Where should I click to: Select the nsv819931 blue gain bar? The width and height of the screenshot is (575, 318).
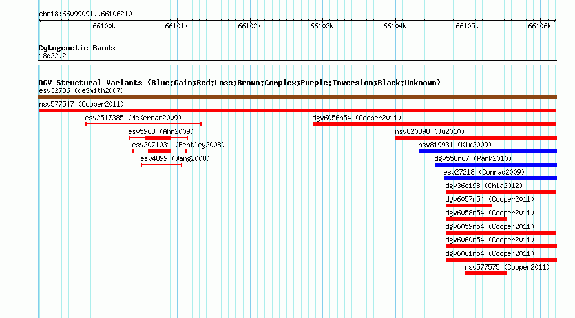tap(488, 151)
